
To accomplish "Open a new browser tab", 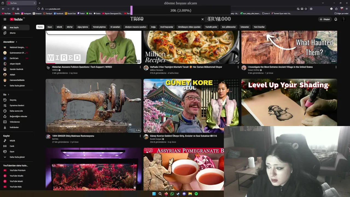I will [x=39, y=3].
